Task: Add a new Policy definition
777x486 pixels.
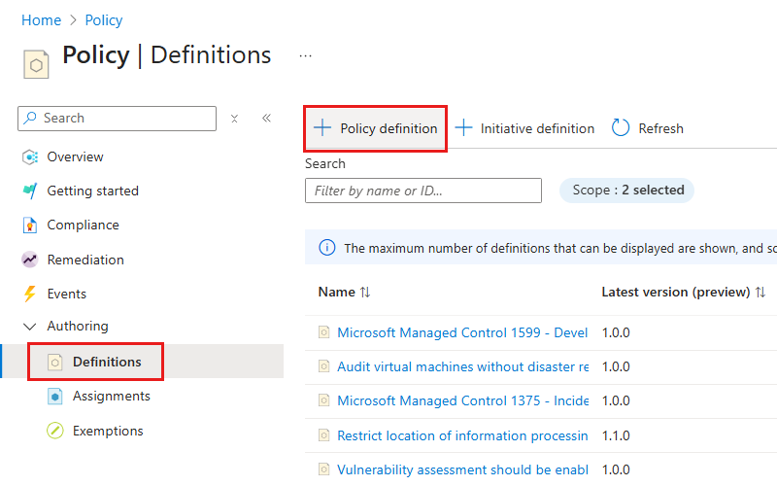Action: pos(376,128)
